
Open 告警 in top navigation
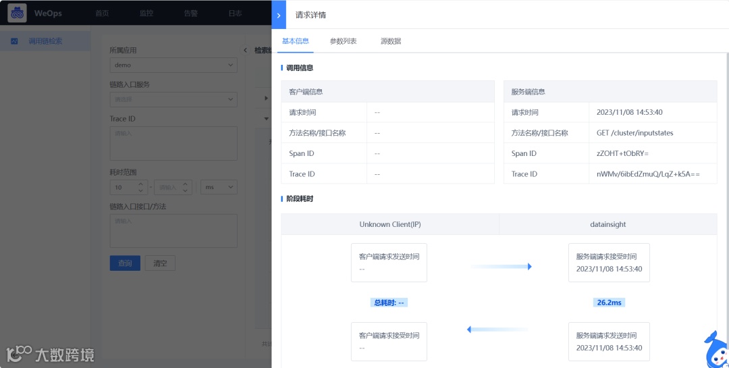[190, 13]
